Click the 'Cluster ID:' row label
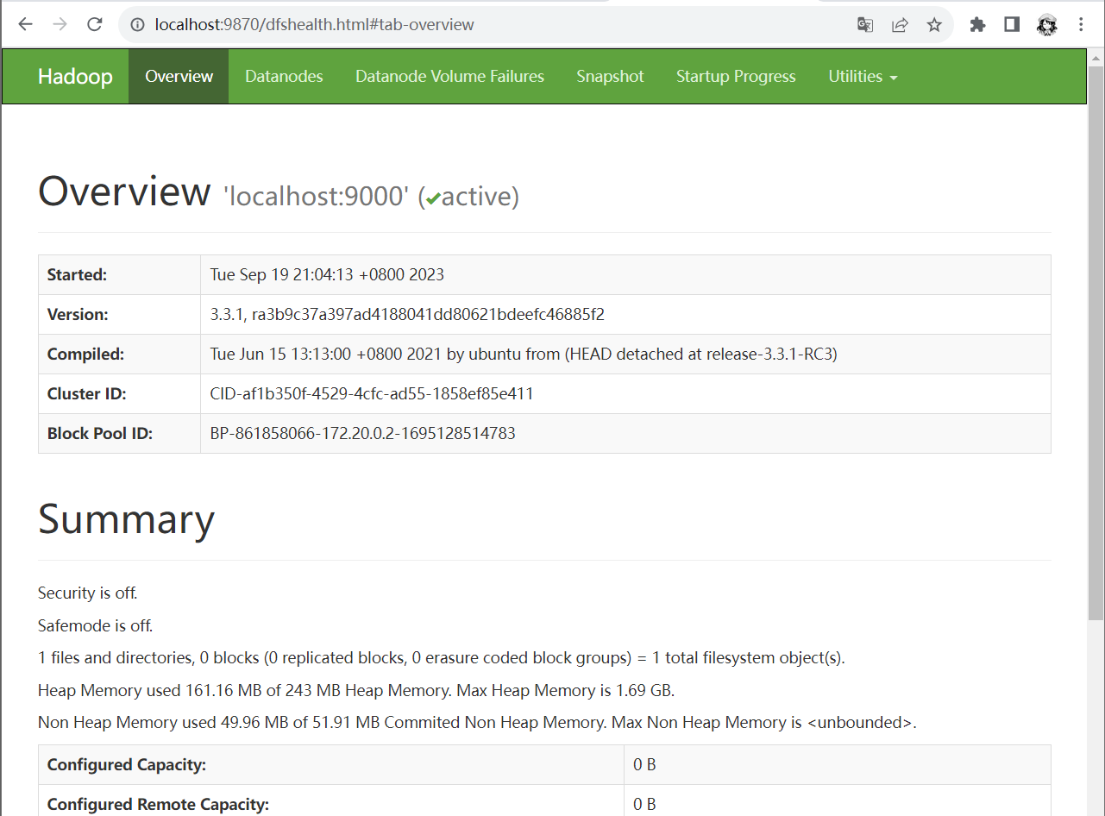 (86, 394)
